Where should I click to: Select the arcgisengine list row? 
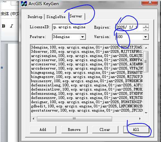(87, 56)
